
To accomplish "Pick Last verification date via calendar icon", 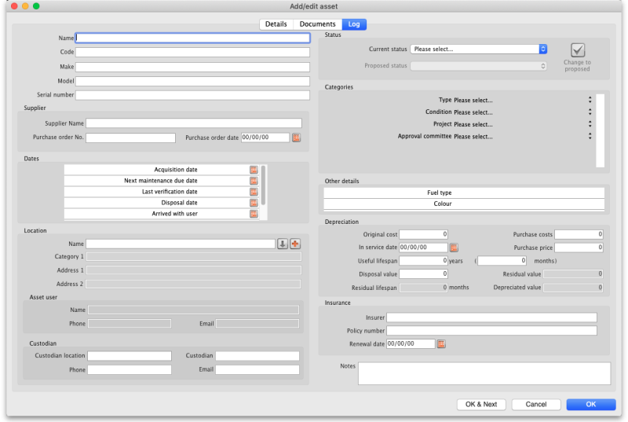I will pos(254,192).
